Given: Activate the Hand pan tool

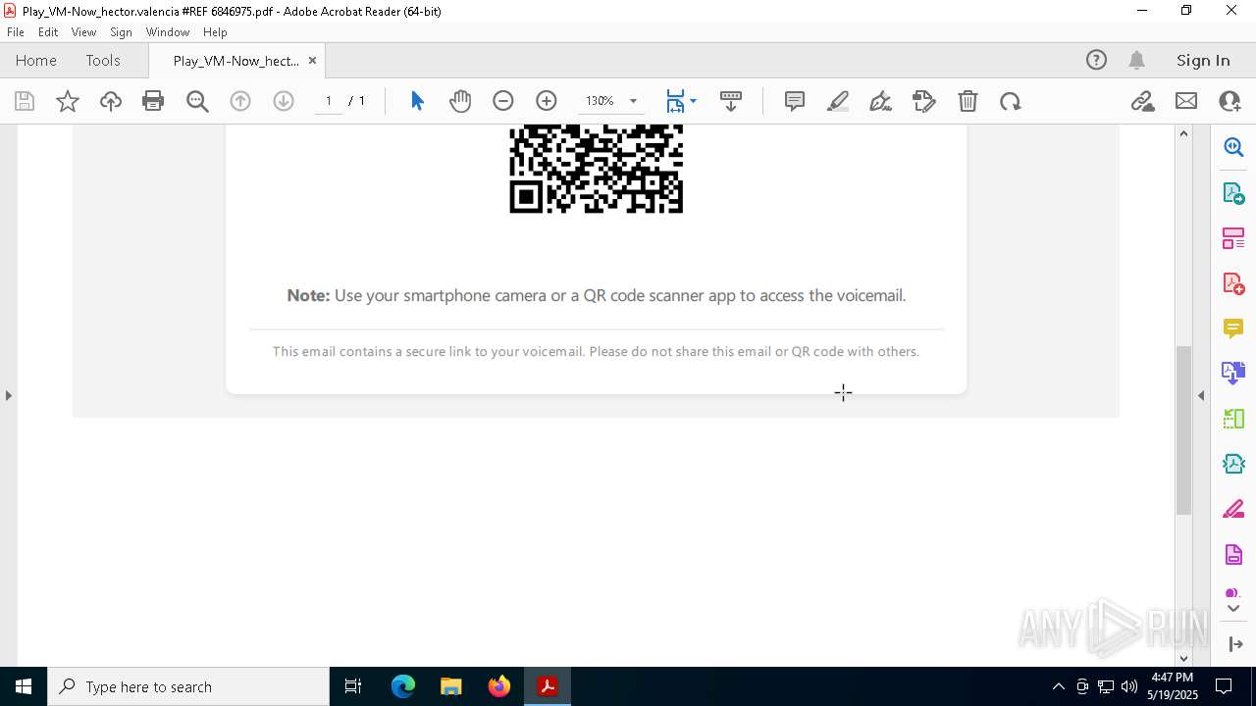Looking at the screenshot, I should pyautogui.click(x=460, y=101).
